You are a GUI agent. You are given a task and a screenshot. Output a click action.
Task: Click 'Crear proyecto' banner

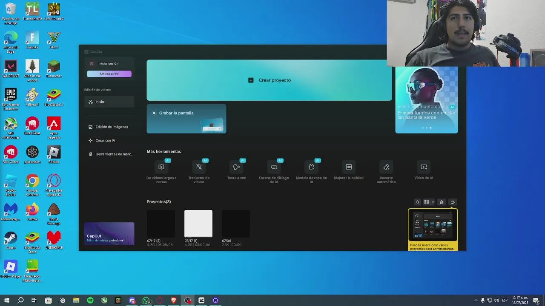269,80
